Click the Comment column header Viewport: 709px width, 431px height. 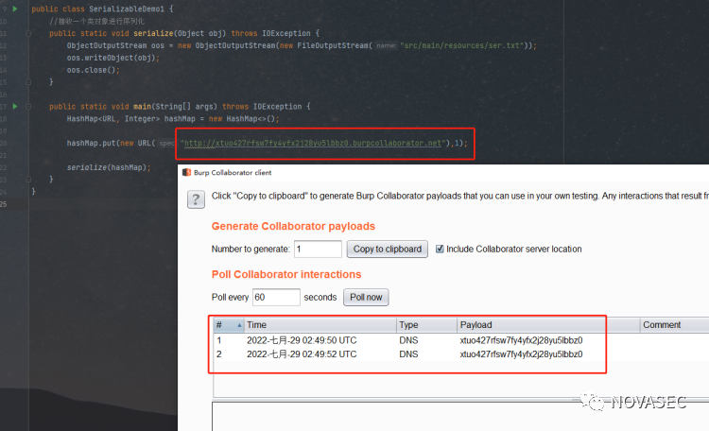pos(674,325)
